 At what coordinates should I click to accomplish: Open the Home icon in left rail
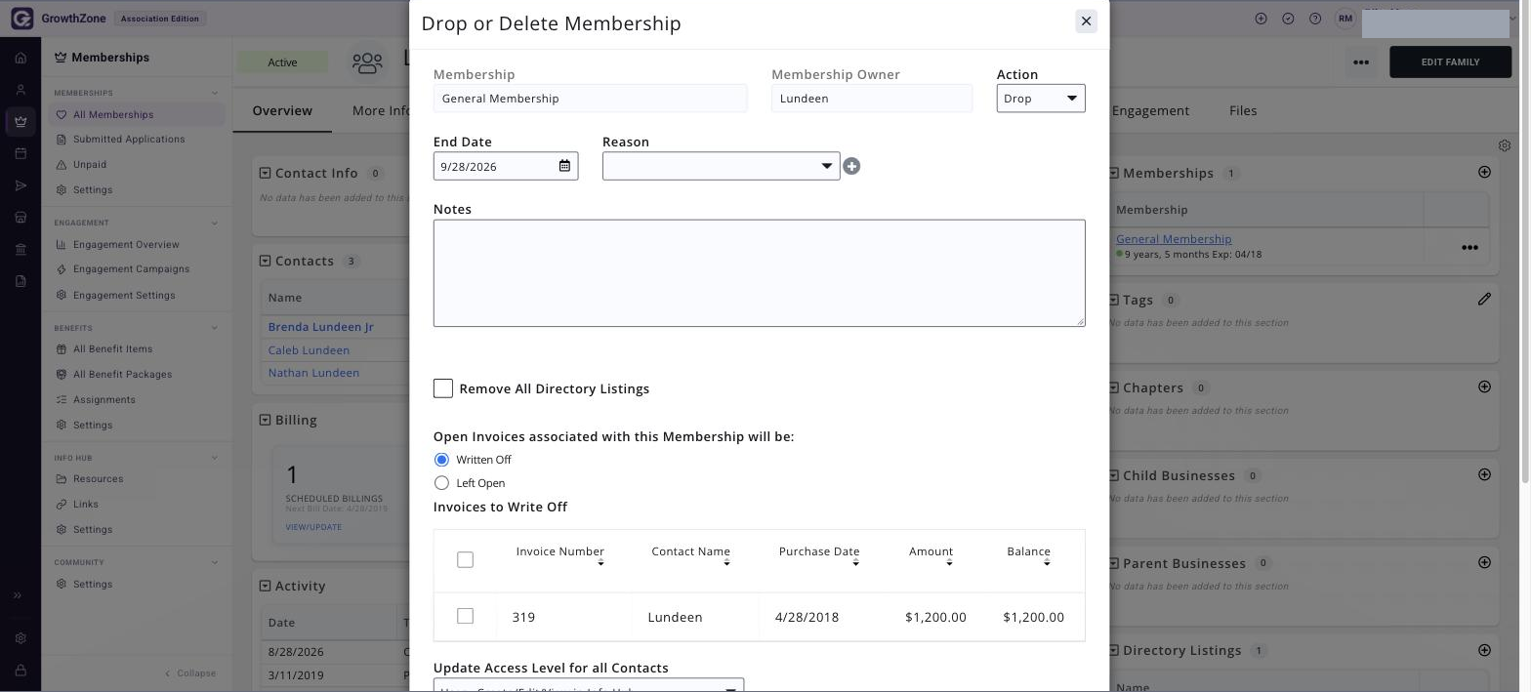21,58
